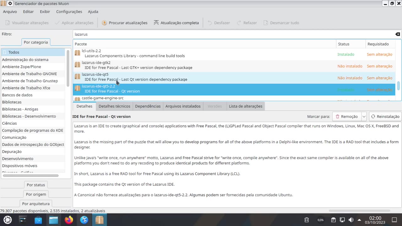Click the taskbar clock showing 02:00

click(375, 220)
